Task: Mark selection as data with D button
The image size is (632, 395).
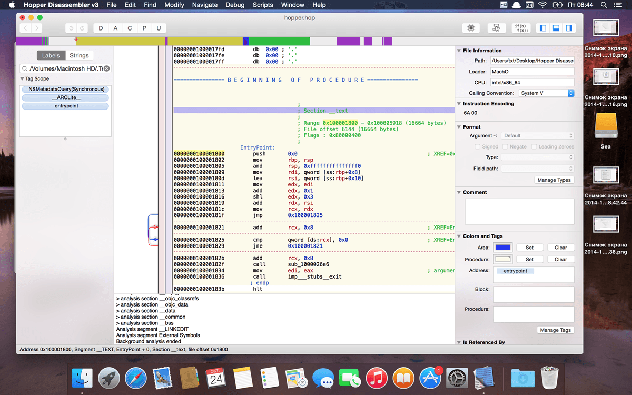Action: click(x=101, y=28)
